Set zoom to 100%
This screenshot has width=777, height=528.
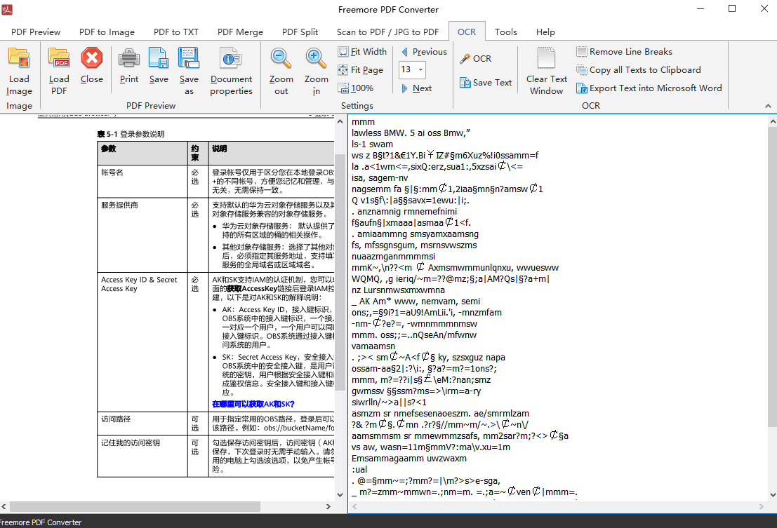click(x=356, y=88)
